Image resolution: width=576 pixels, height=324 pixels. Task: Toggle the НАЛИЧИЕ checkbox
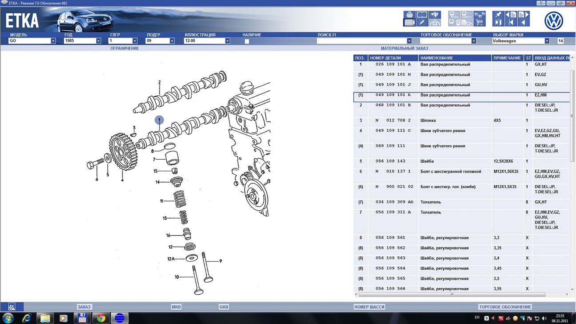[x=247, y=41]
